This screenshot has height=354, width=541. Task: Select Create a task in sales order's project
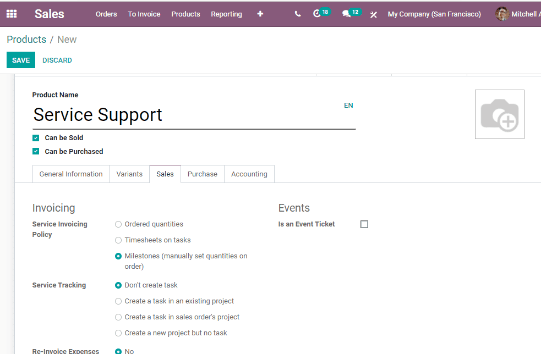click(x=118, y=317)
